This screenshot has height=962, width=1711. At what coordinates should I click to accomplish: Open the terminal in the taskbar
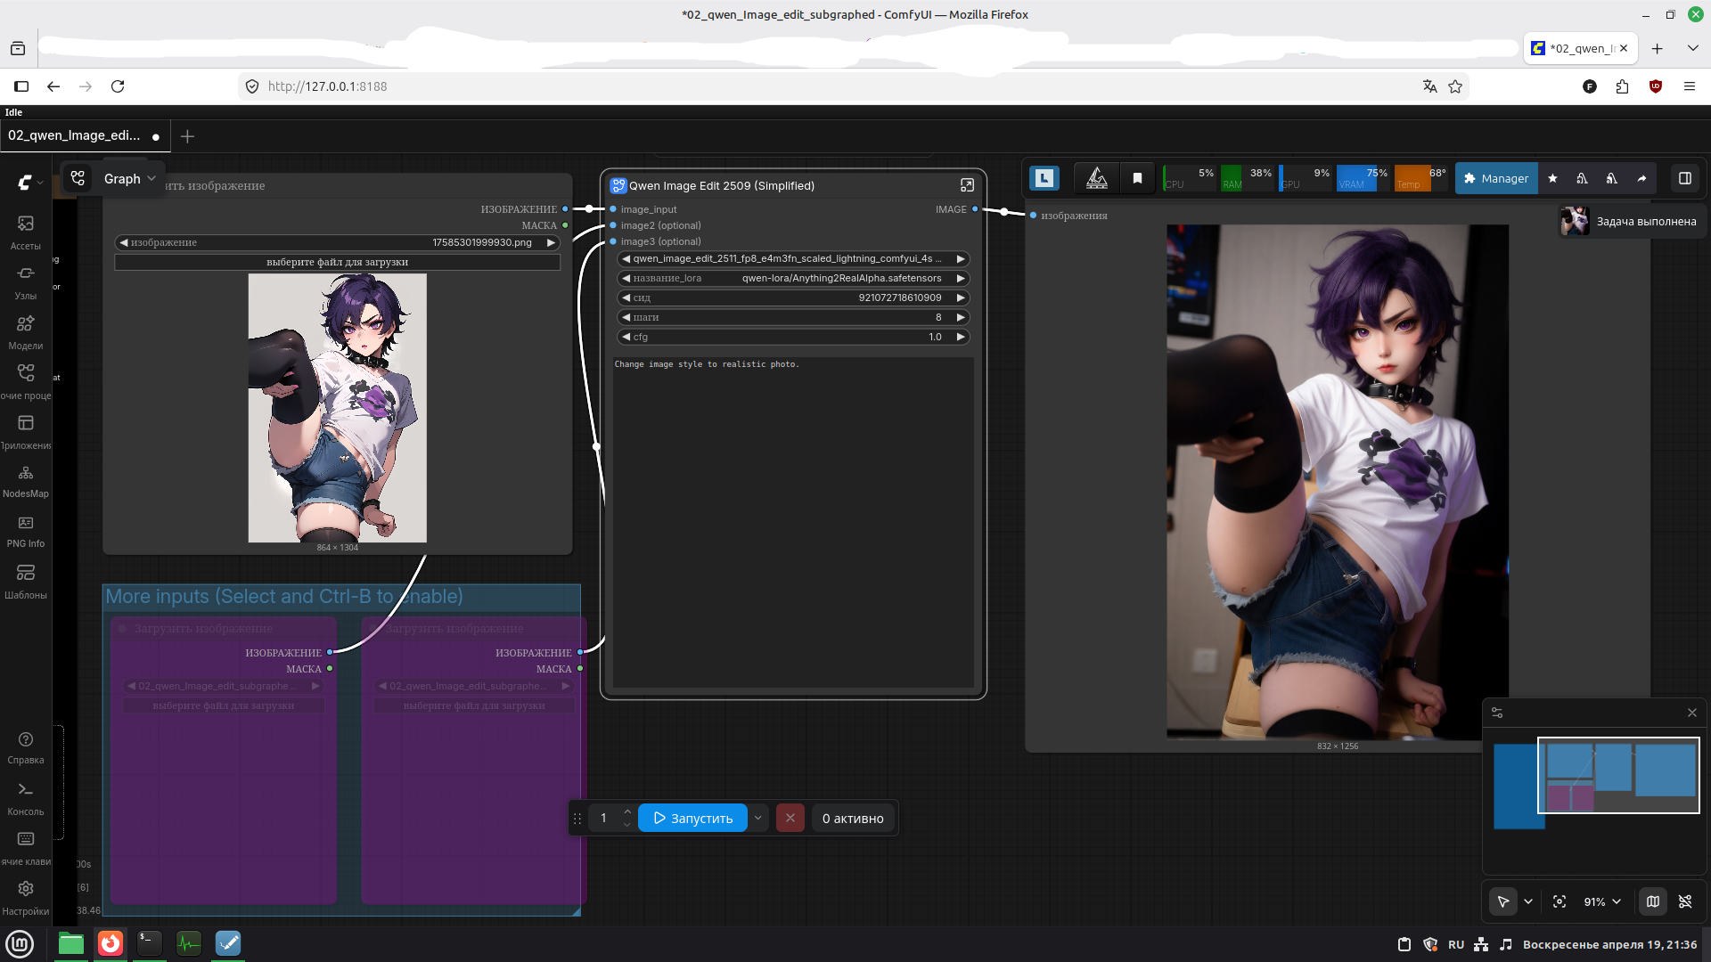150,942
